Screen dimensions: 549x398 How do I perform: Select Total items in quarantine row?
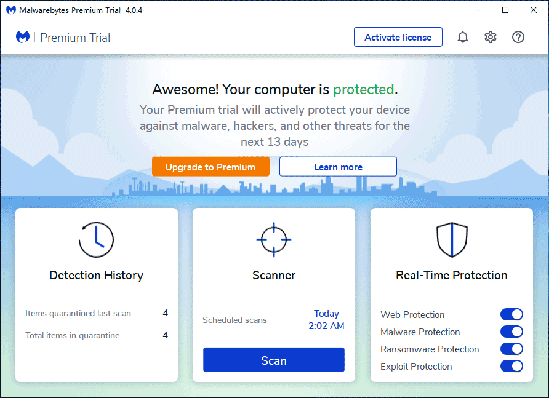tap(96, 335)
